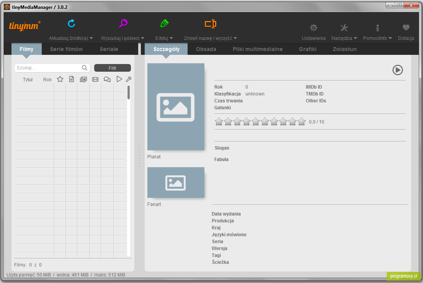Viewport: 423px width, 283px height.
Task: Open the Grafiki tab
Action: tap(307, 49)
